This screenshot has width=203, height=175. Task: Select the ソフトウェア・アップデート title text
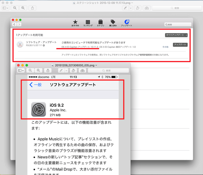click(x=41, y=42)
